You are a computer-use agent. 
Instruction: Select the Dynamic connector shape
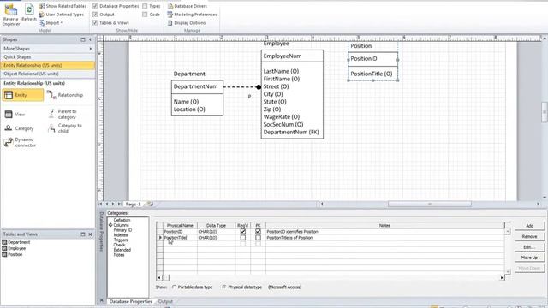pos(21,143)
